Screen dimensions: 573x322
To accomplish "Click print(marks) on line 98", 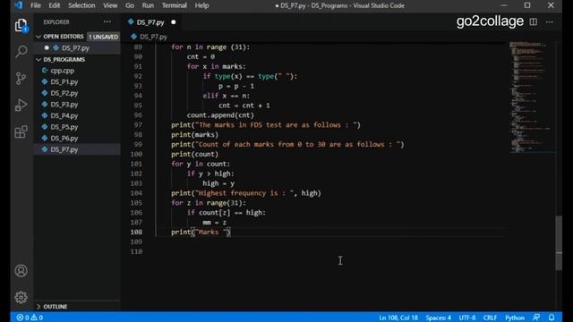I will [194, 134].
